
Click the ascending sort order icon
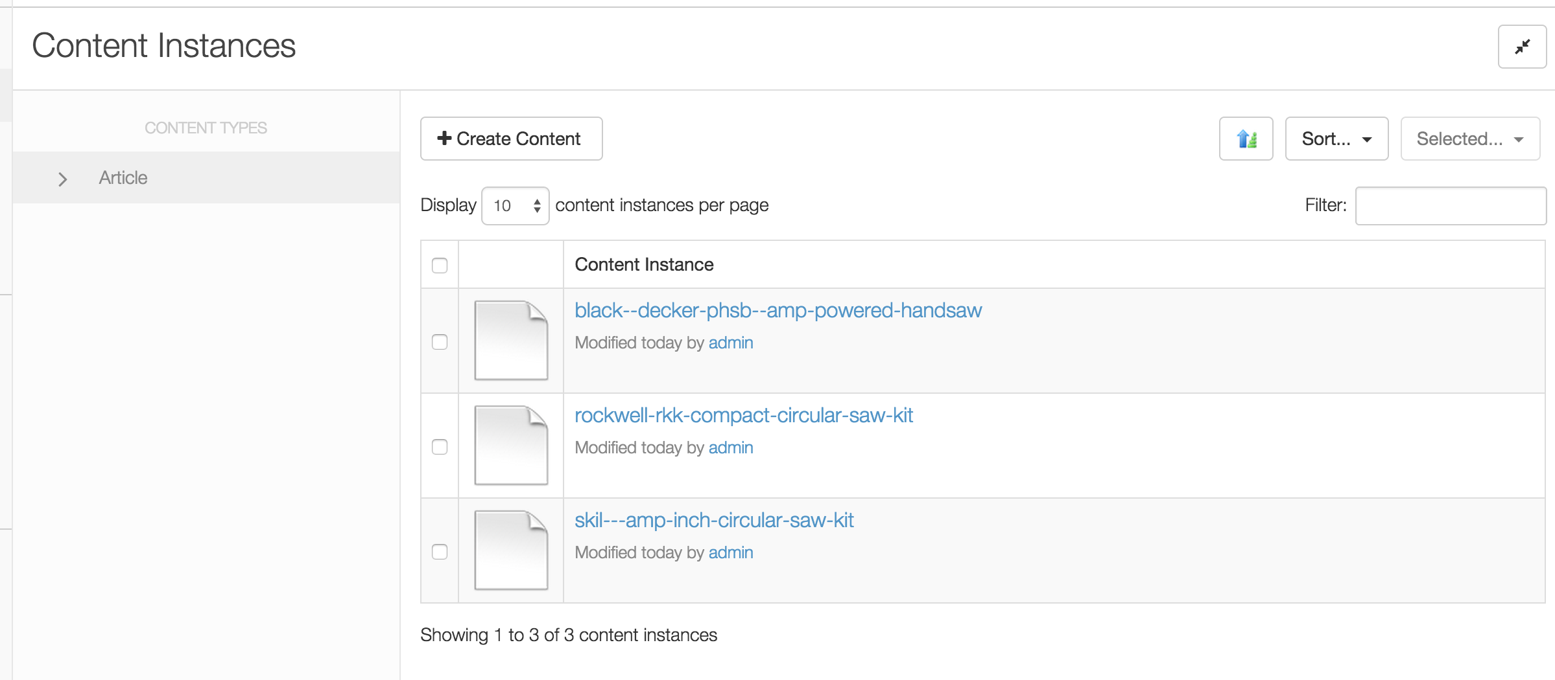click(1246, 139)
